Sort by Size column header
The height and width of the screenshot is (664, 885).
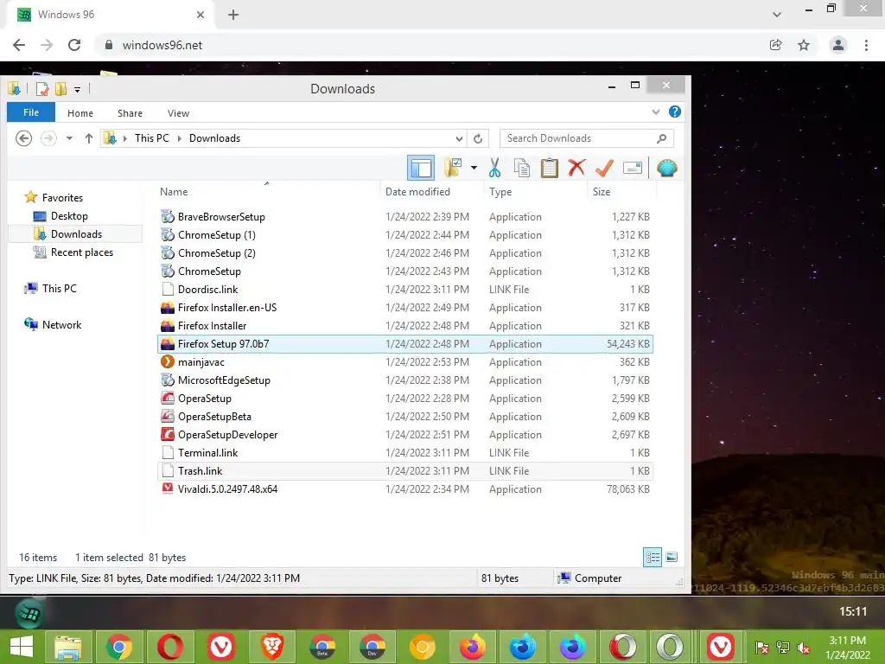pyautogui.click(x=621, y=192)
